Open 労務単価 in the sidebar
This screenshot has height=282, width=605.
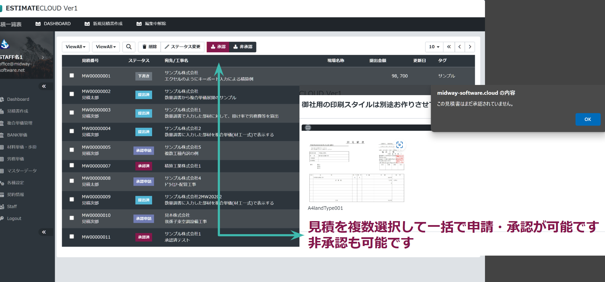click(16, 159)
